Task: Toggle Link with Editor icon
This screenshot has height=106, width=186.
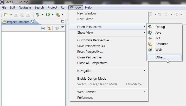Action: click(49, 28)
